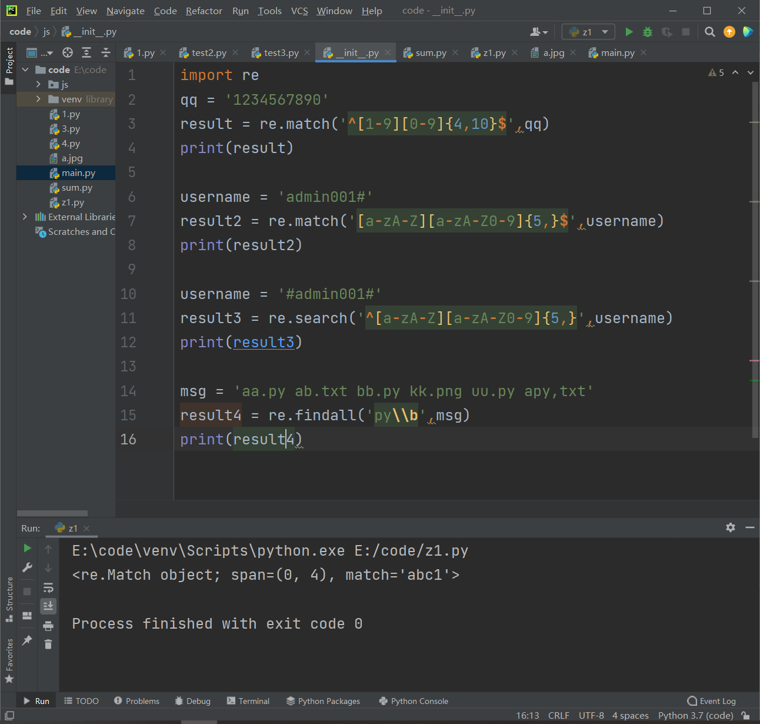Select 4.py in project tree
Viewport: 760px width, 724px height.
coord(65,144)
